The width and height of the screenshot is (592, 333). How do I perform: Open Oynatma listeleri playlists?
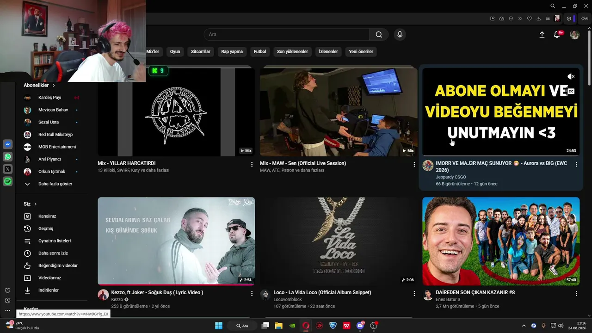[51, 241]
